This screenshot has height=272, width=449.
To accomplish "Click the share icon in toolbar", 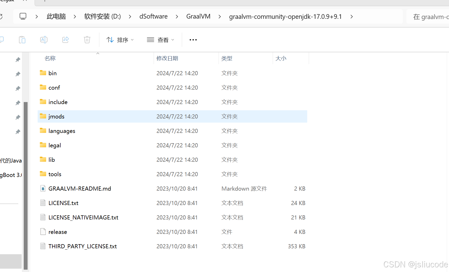I will pos(65,40).
